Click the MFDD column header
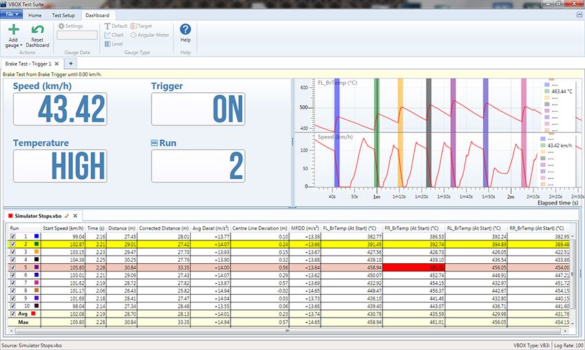Viewport: 585px width, 350px height. point(305,228)
